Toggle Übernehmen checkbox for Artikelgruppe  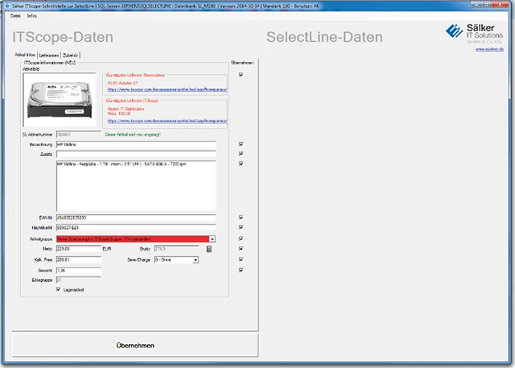coord(241,239)
